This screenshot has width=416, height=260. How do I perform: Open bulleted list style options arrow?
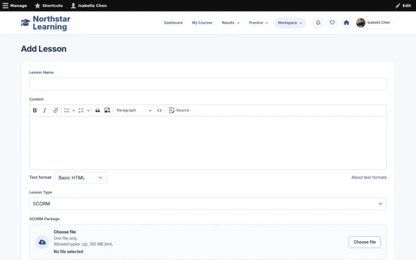tap(74, 110)
